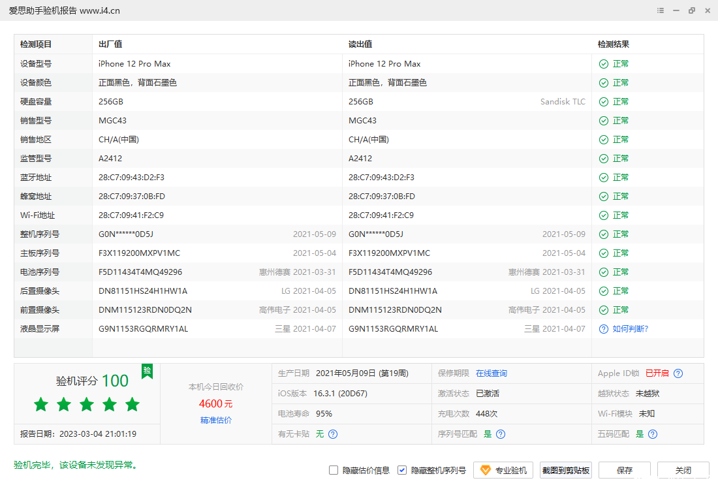Click the green check icon for 主板序列号
The image size is (718, 489).
coord(604,253)
